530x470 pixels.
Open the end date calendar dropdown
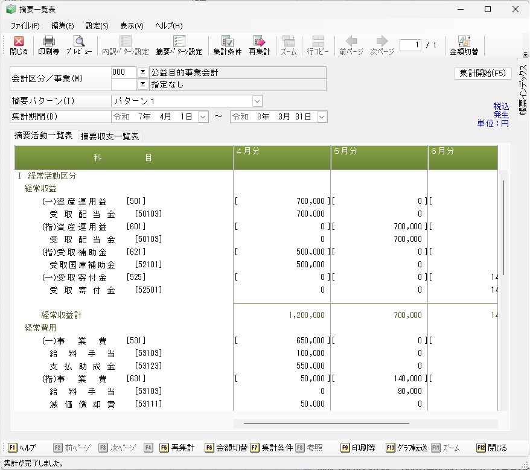coord(322,116)
